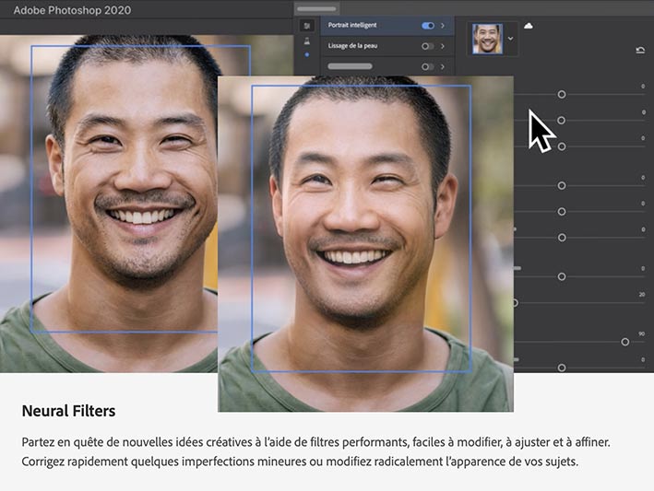The width and height of the screenshot is (654, 491).
Task: Click the value 20 beside its slider
Action: pyautogui.click(x=641, y=295)
